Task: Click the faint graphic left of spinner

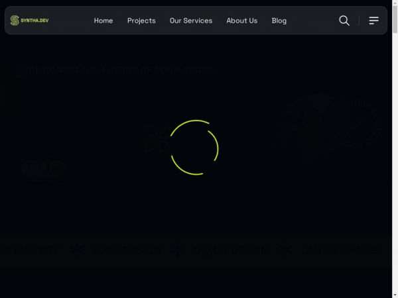Action: coord(154,139)
